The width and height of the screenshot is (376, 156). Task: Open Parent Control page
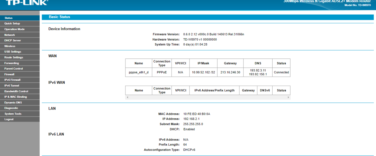(20, 69)
